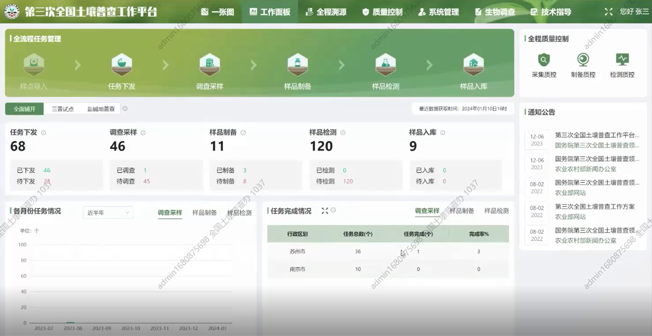Show 样品检测 tab in 任务完成情况
Viewport: 652px width, 336px height.
point(496,211)
